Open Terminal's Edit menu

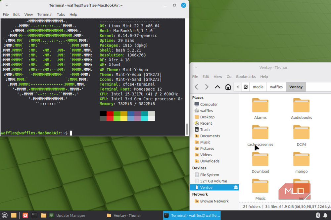16,15
